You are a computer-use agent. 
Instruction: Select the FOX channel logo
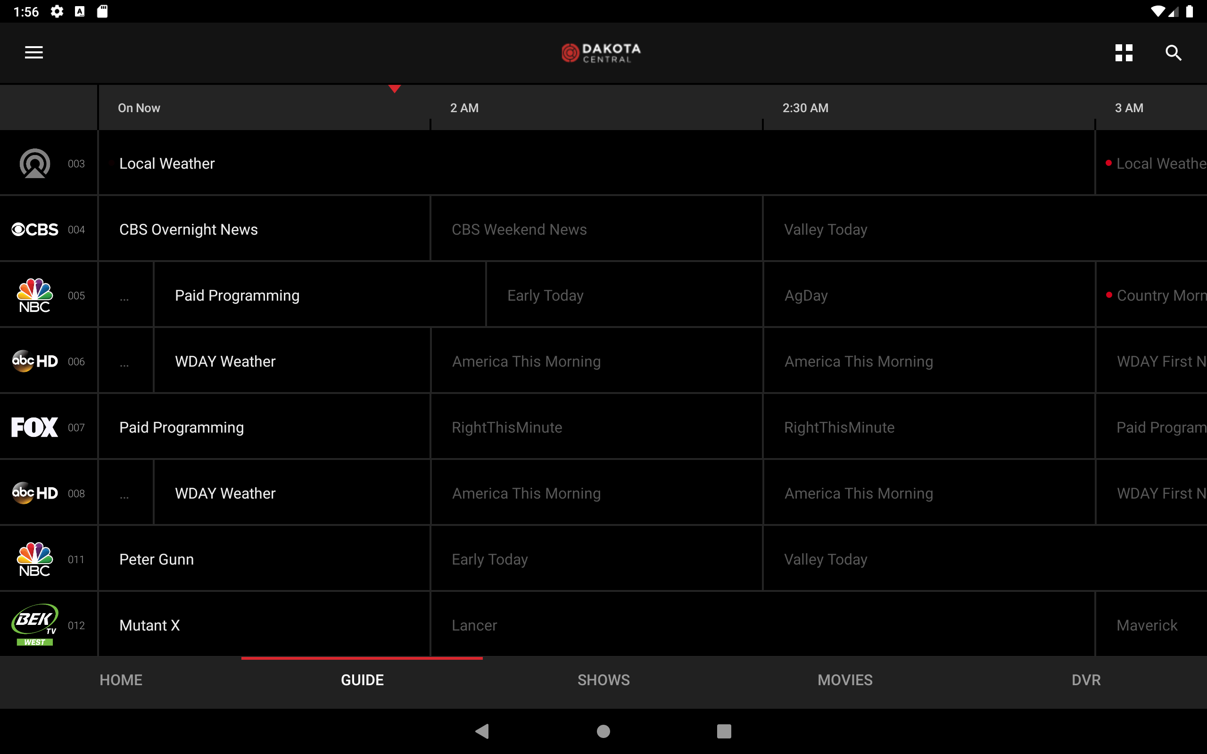tap(33, 427)
